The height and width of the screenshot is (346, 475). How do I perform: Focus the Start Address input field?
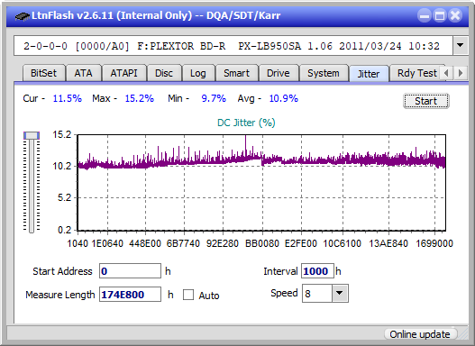click(x=130, y=271)
